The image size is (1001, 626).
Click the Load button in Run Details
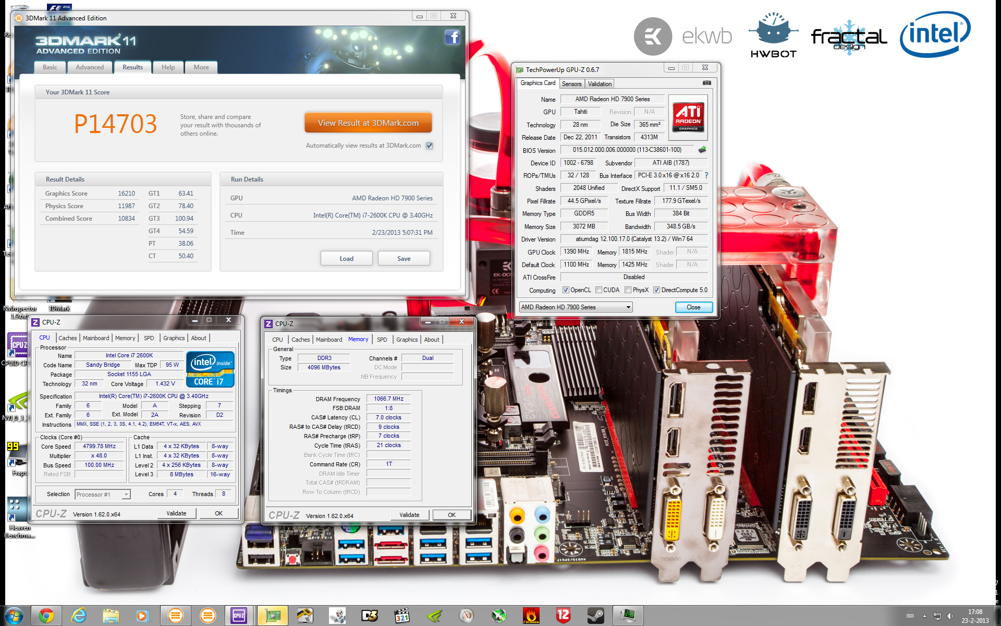coord(347,259)
